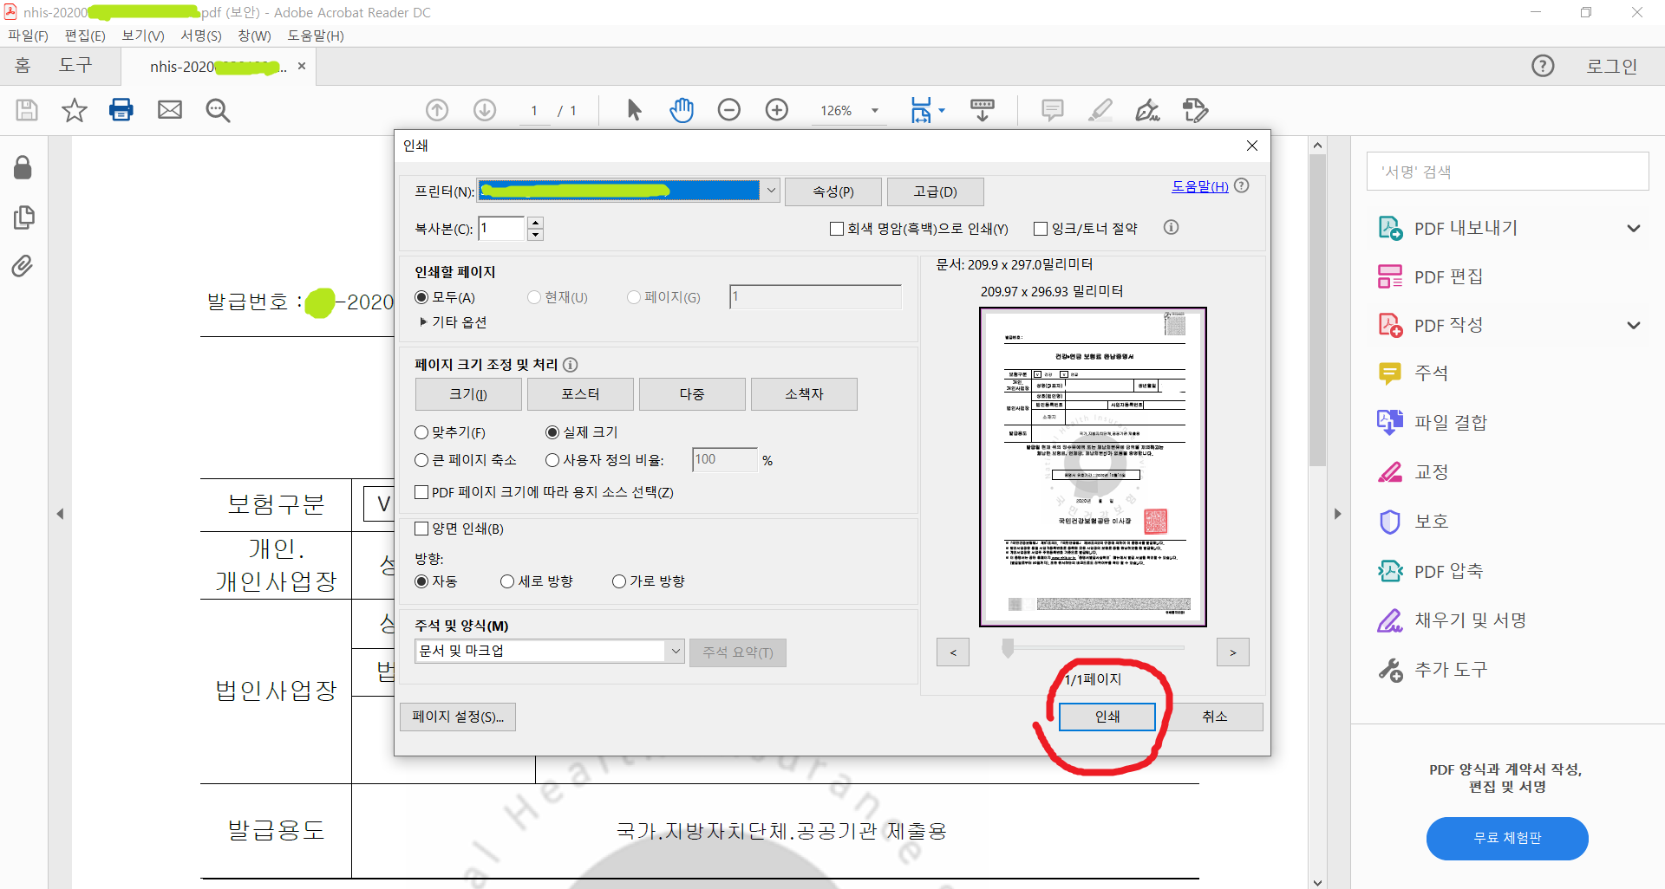Expand PDF 내보내기 chevron
Image resolution: width=1665 pixels, height=889 pixels.
[x=1634, y=229]
